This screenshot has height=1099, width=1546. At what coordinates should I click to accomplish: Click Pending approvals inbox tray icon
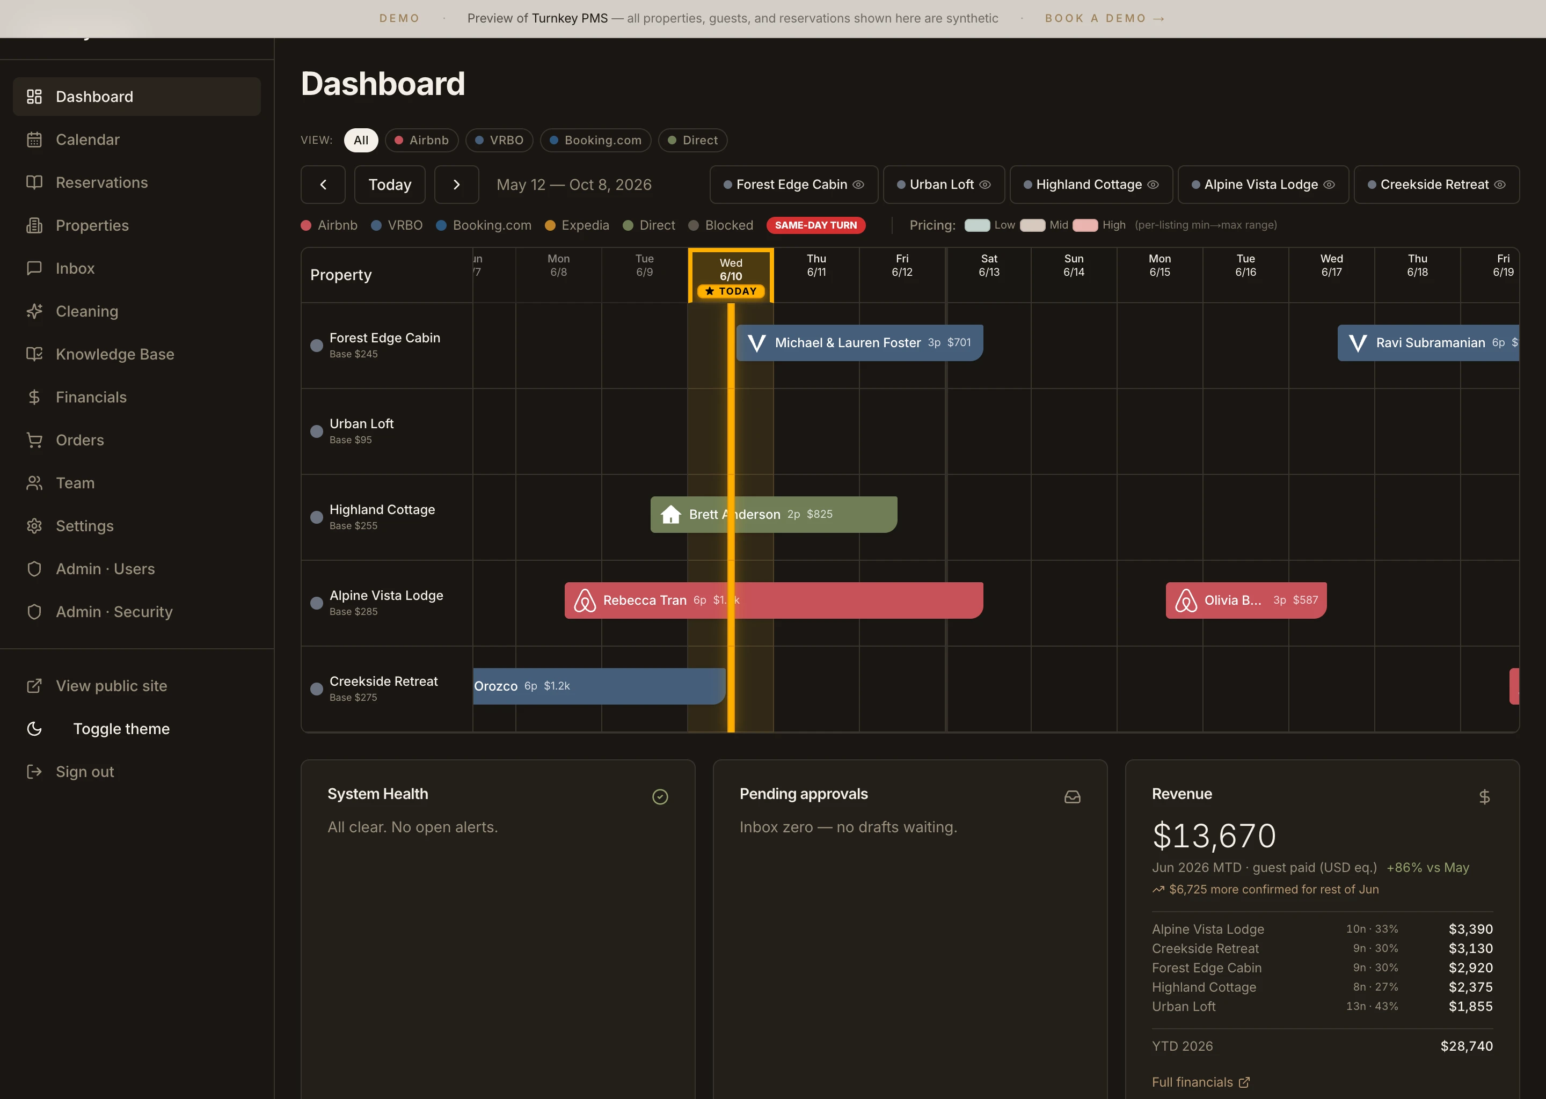pos(1072,797)
